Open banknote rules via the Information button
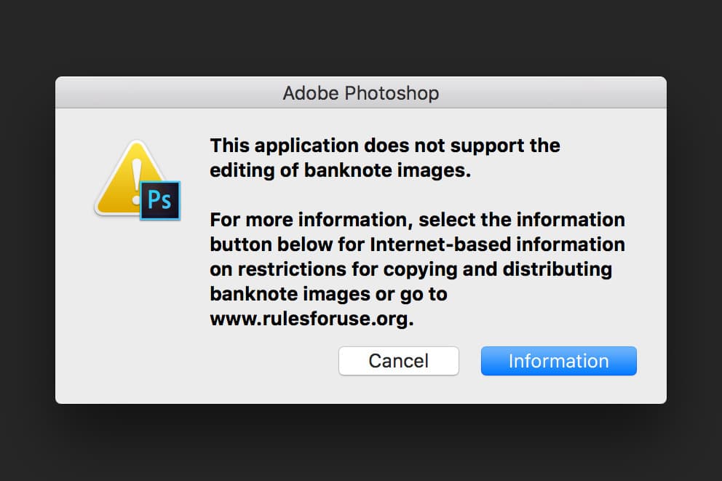Screen dimensions: 722x481 [558, 361]
